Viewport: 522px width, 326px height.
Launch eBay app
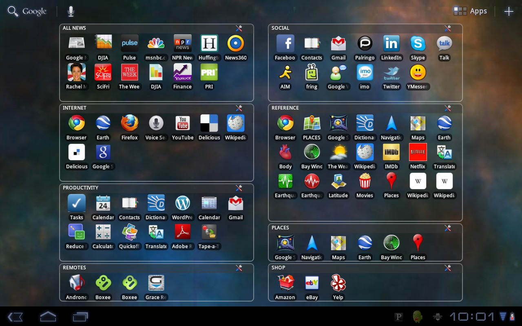coord(312,283)
